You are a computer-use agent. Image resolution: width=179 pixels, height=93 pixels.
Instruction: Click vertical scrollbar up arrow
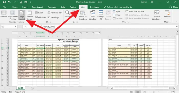(177, 32)
